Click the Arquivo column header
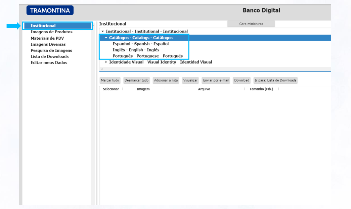 [204, 89]
